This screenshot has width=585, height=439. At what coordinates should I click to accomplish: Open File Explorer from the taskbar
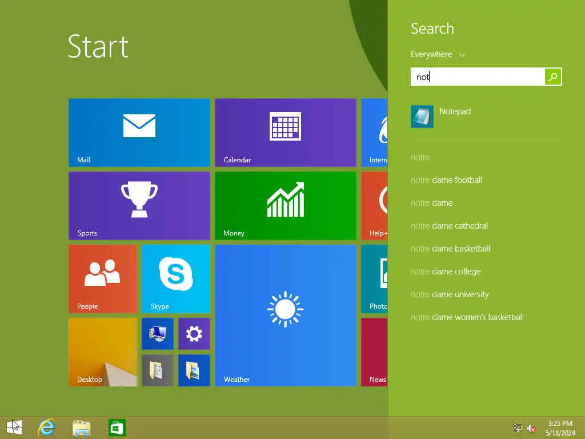click(81, 428)
